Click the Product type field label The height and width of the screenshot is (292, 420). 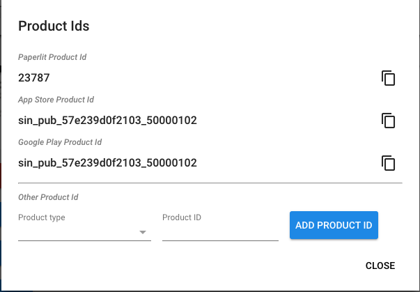tap(42, 217)
